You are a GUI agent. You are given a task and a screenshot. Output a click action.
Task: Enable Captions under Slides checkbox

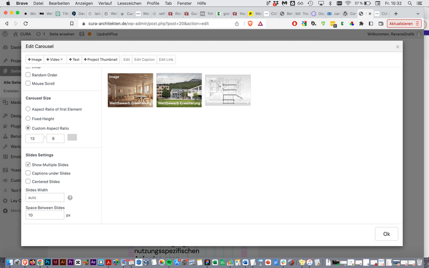click(28, 173)
